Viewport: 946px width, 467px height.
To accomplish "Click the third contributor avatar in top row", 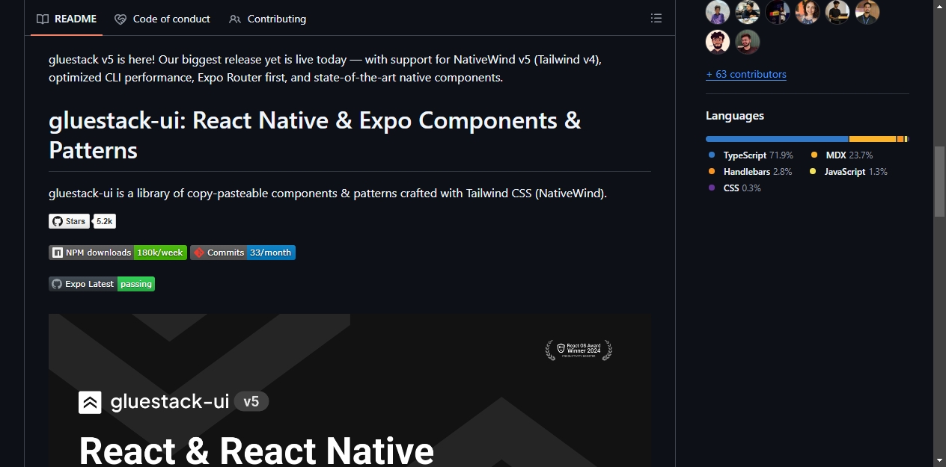I will [778, 12].
